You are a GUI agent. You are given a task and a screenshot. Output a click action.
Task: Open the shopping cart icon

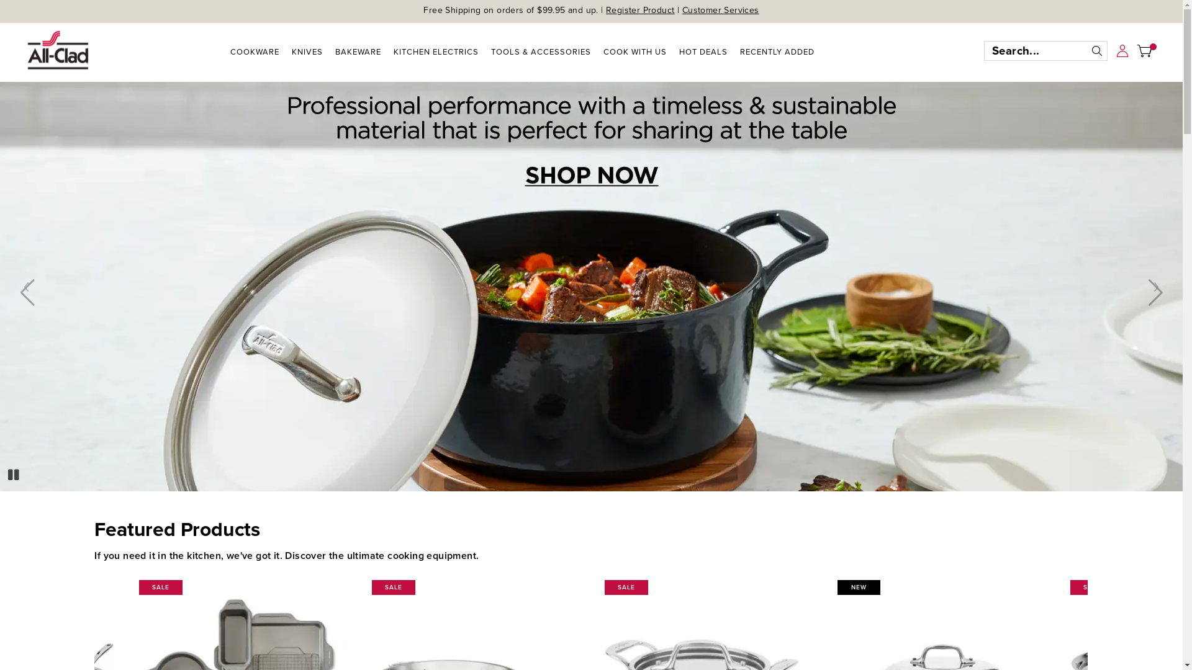click(x=1145, y=51)
